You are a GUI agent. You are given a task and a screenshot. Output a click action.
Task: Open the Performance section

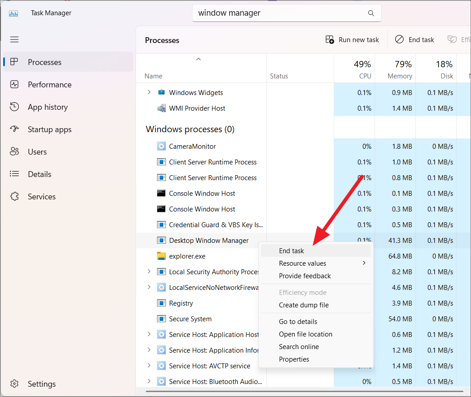(x=50, y=84)
